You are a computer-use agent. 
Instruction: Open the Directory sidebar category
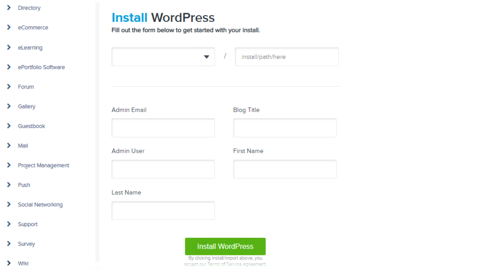pos(29,8)
